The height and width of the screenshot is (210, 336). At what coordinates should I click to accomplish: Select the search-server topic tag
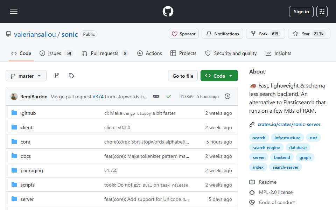tap(286, 167)
